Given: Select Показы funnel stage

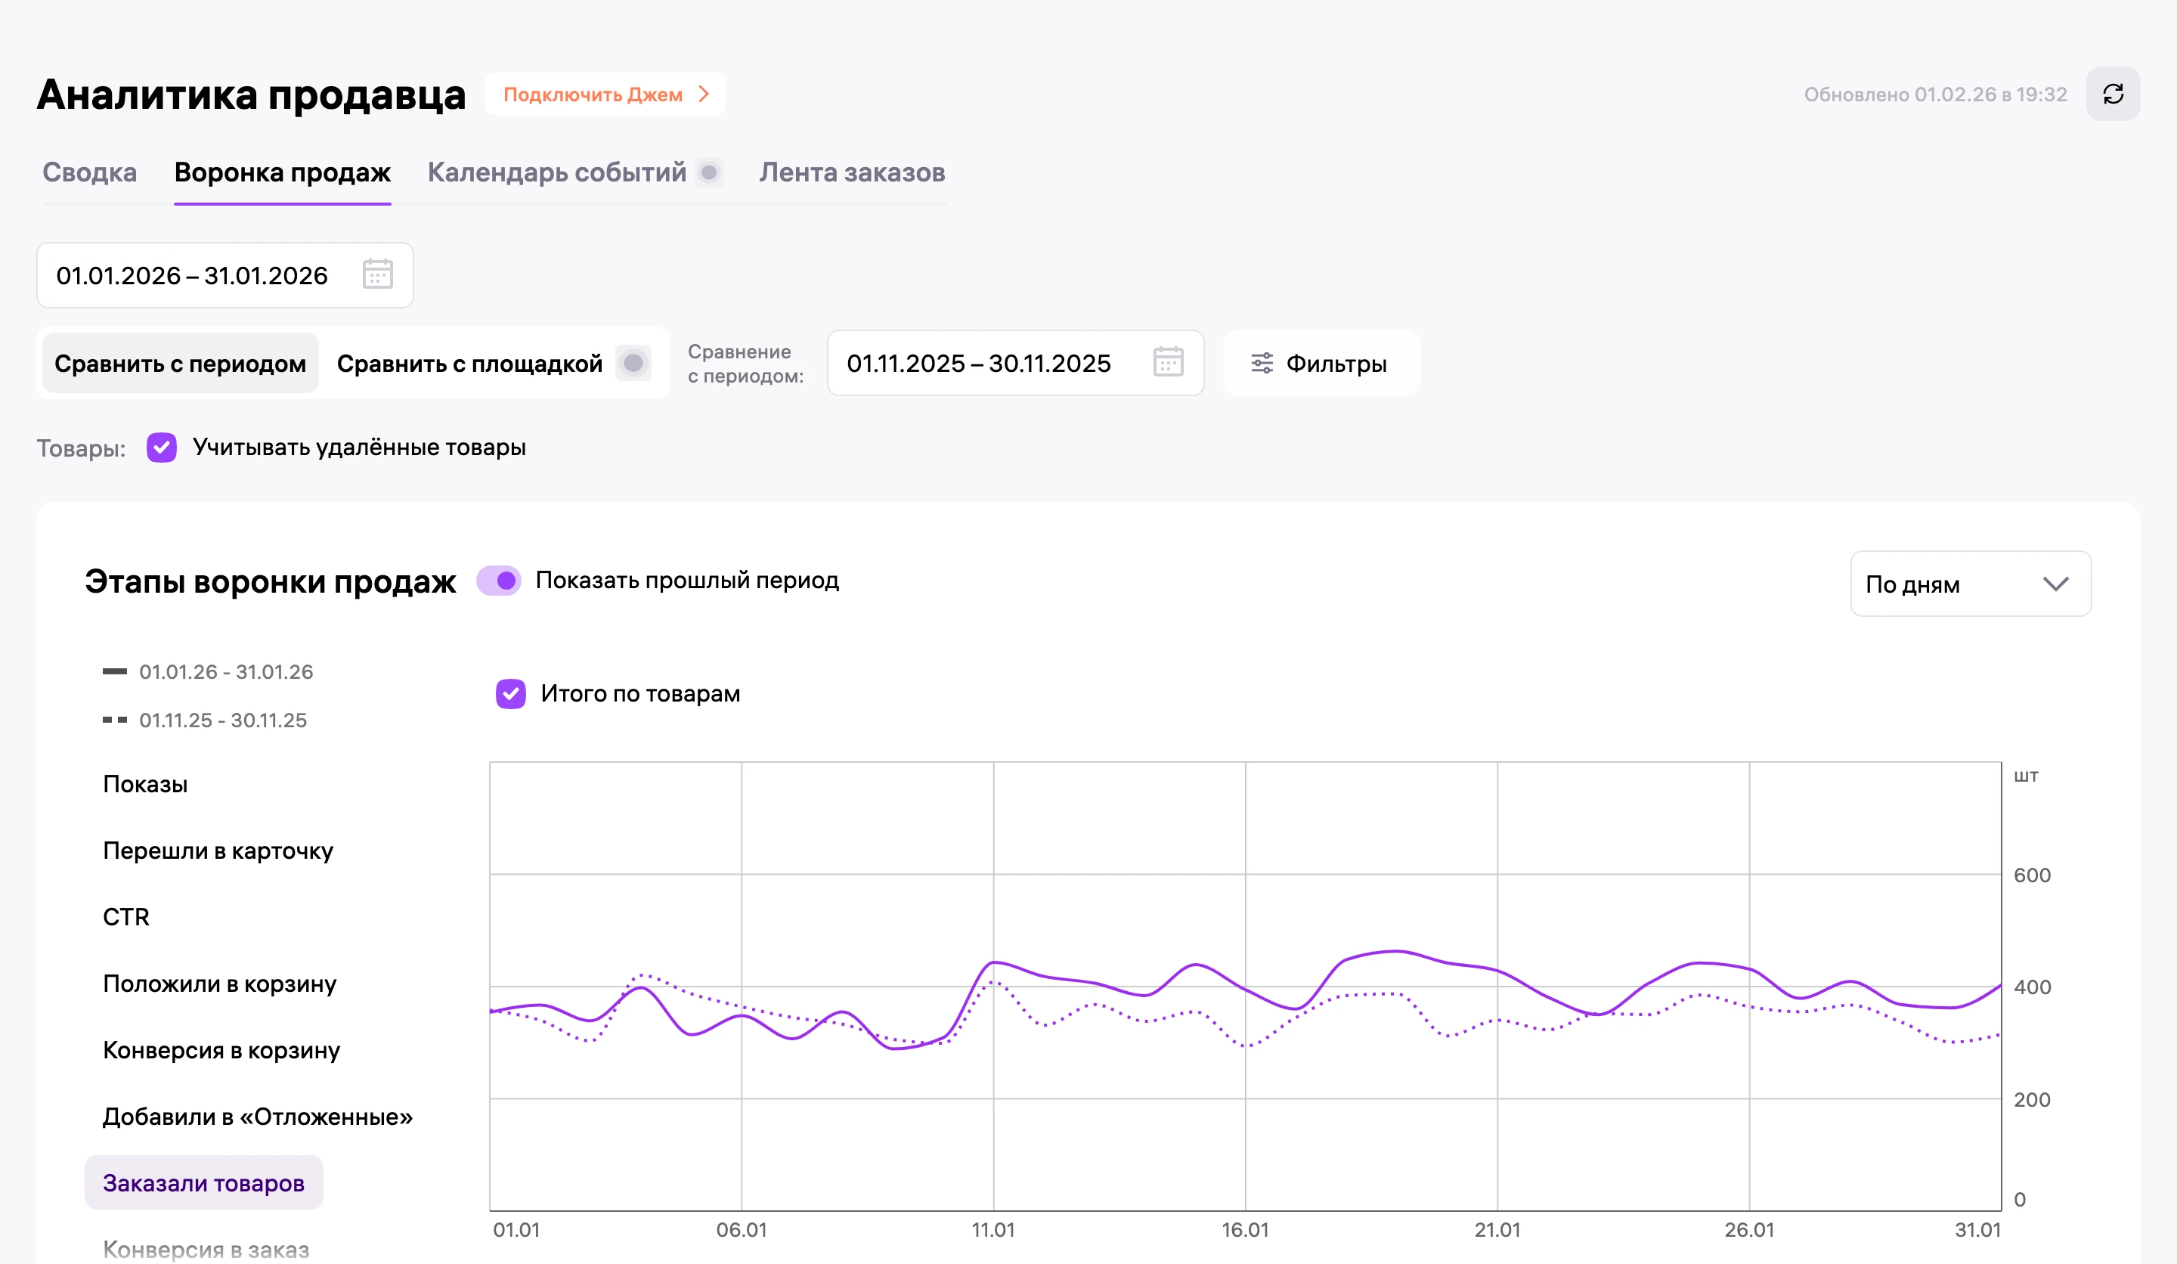Looking at the screenshot, I should 145,785.
